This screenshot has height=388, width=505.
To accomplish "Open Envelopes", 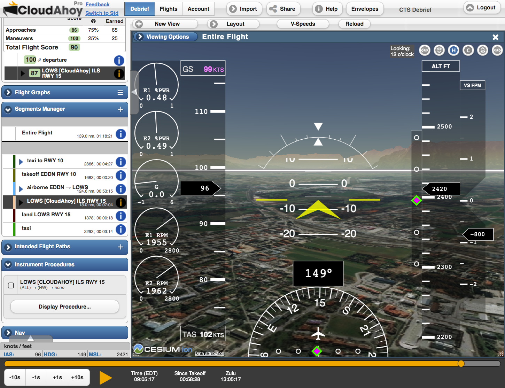I will 365,9.
